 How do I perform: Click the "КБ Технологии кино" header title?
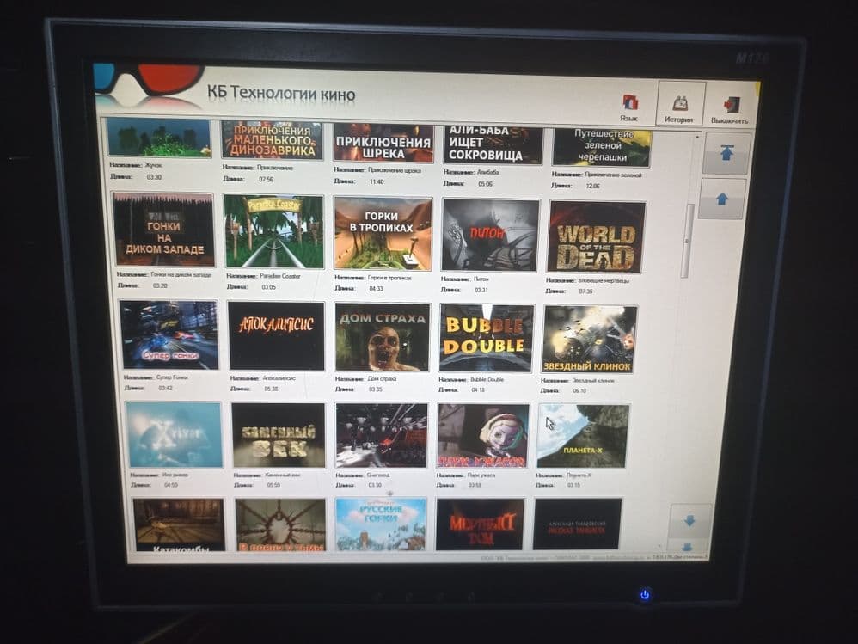(281, 93)
